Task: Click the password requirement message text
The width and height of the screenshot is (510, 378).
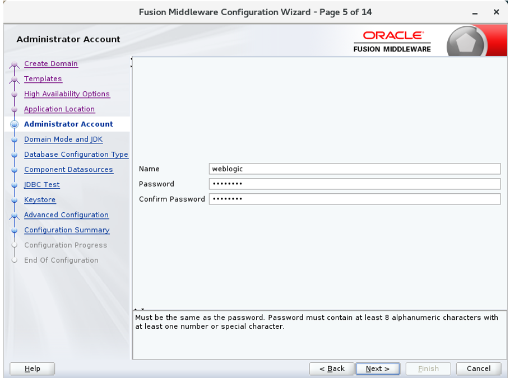Action: [317, 322]
